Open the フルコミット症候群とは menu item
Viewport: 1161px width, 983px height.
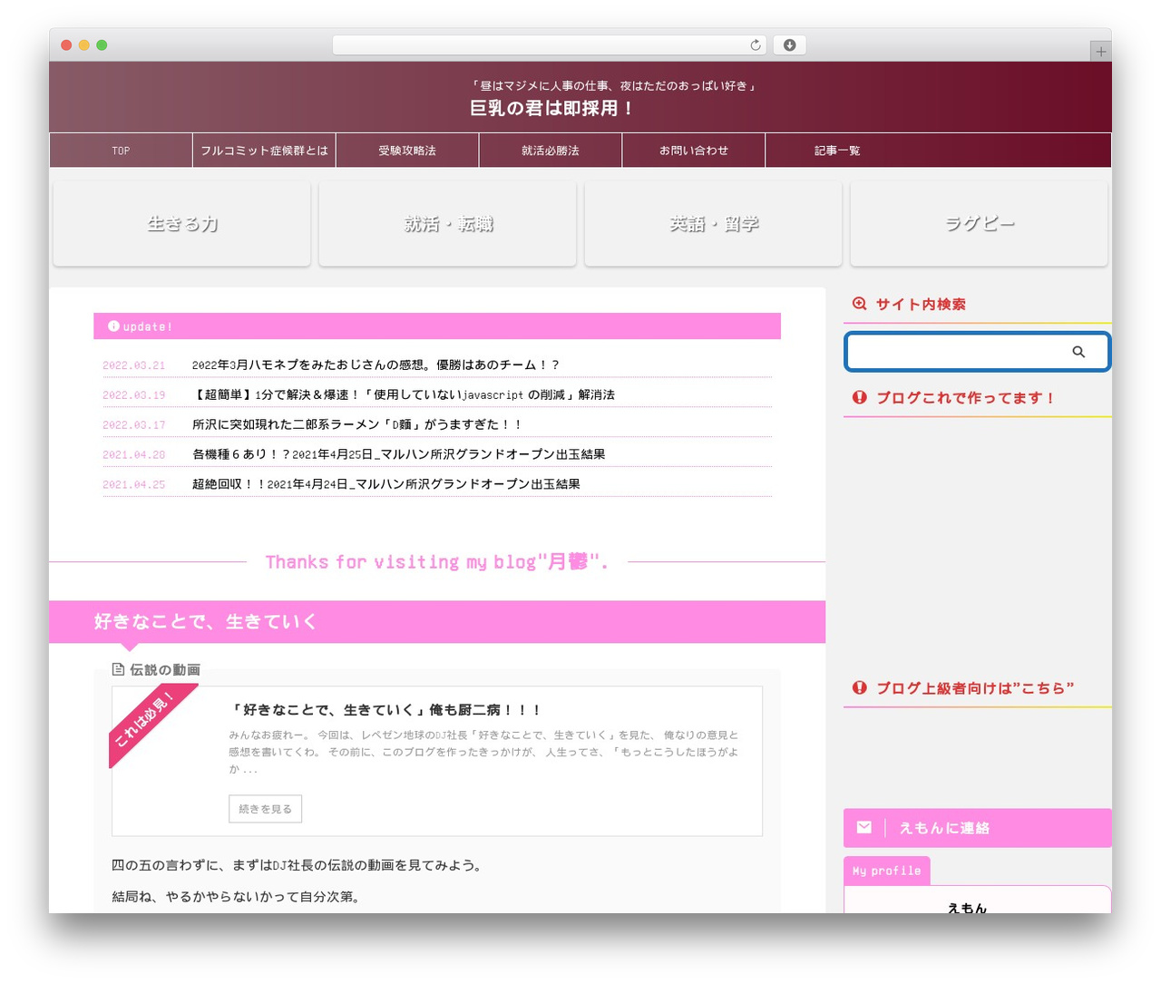(264, 151)
